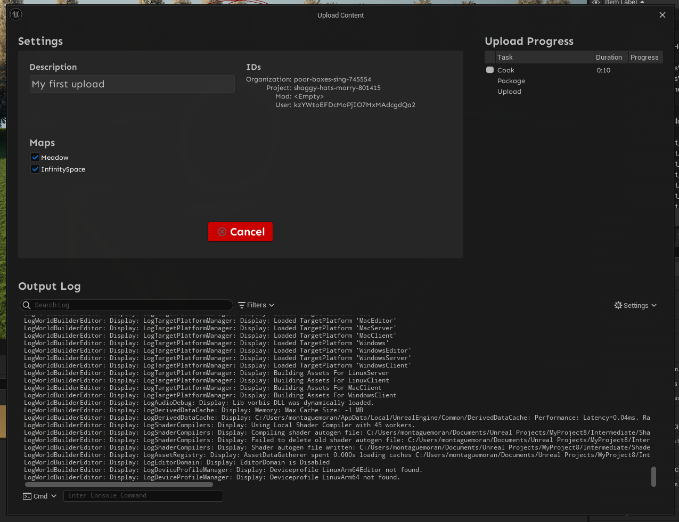The image size is (679, 522).
Task: Open the Filters dropdown in Output Log
Action: tap(256, 305)
